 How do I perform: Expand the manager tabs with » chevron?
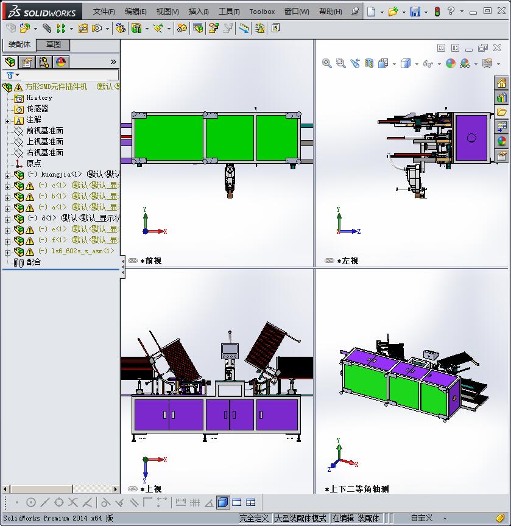(113, 61)
